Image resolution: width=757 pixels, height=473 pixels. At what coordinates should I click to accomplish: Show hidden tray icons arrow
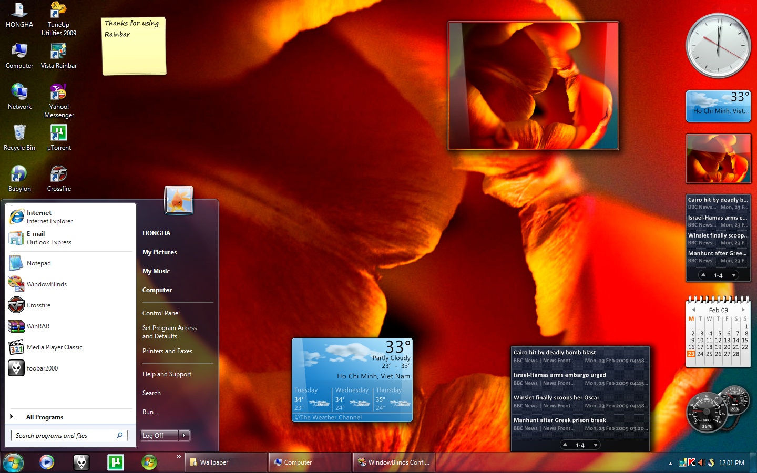pyautogui.click(x=670, y=464)
